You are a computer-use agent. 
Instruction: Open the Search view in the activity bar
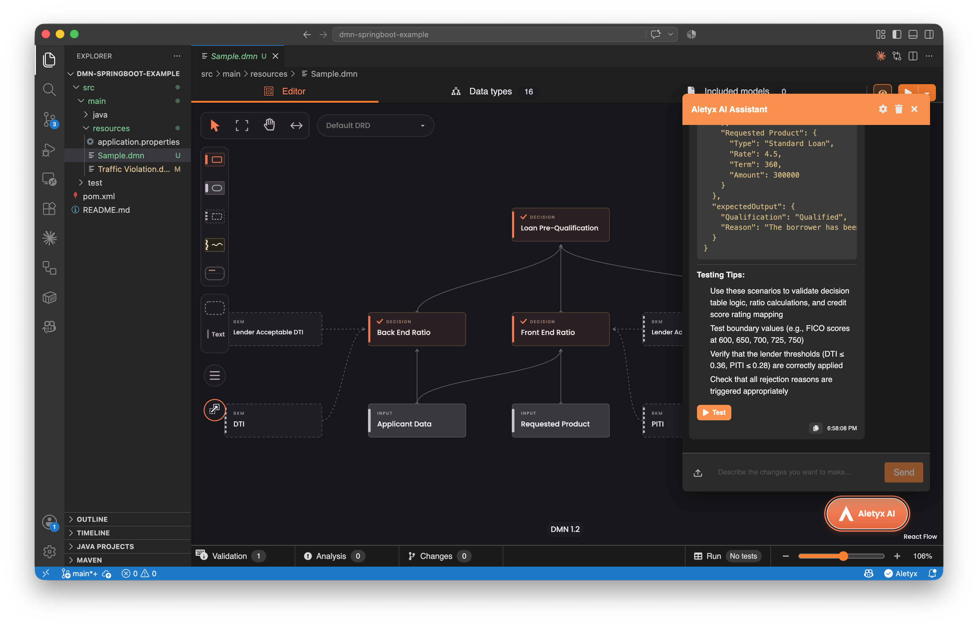click(49, 89)
